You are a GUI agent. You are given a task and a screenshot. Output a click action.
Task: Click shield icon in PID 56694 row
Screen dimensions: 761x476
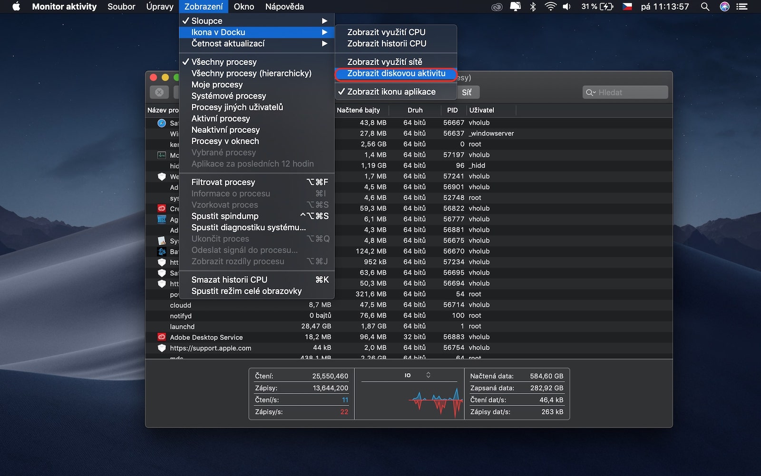(162, 284)
